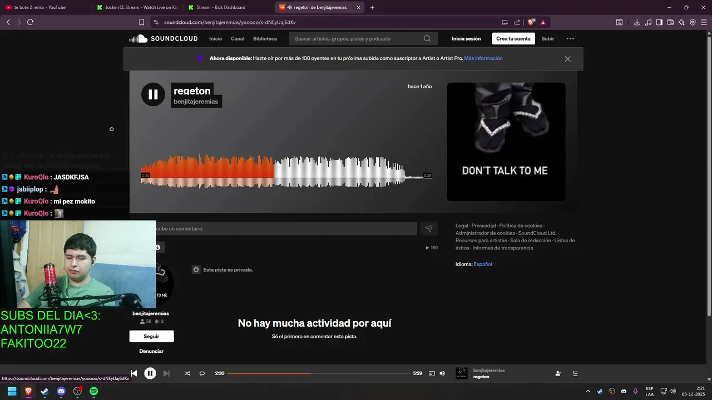The width and height of the screenshot is (712, 400).
Task: Click regeton title in bottom player
Action: [481, 377]
